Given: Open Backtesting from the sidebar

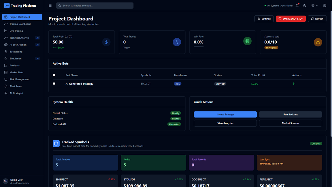Looking at the screenshot, I should (16, 52).
